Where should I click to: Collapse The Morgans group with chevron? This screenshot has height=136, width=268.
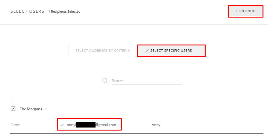click(46, 109)
